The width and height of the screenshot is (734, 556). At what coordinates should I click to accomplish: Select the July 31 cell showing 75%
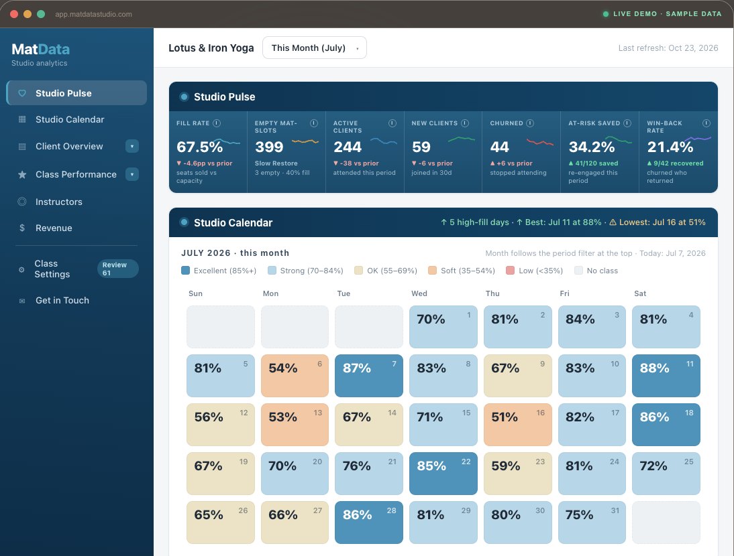click(592, 523)
